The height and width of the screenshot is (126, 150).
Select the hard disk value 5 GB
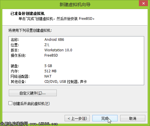48,66
